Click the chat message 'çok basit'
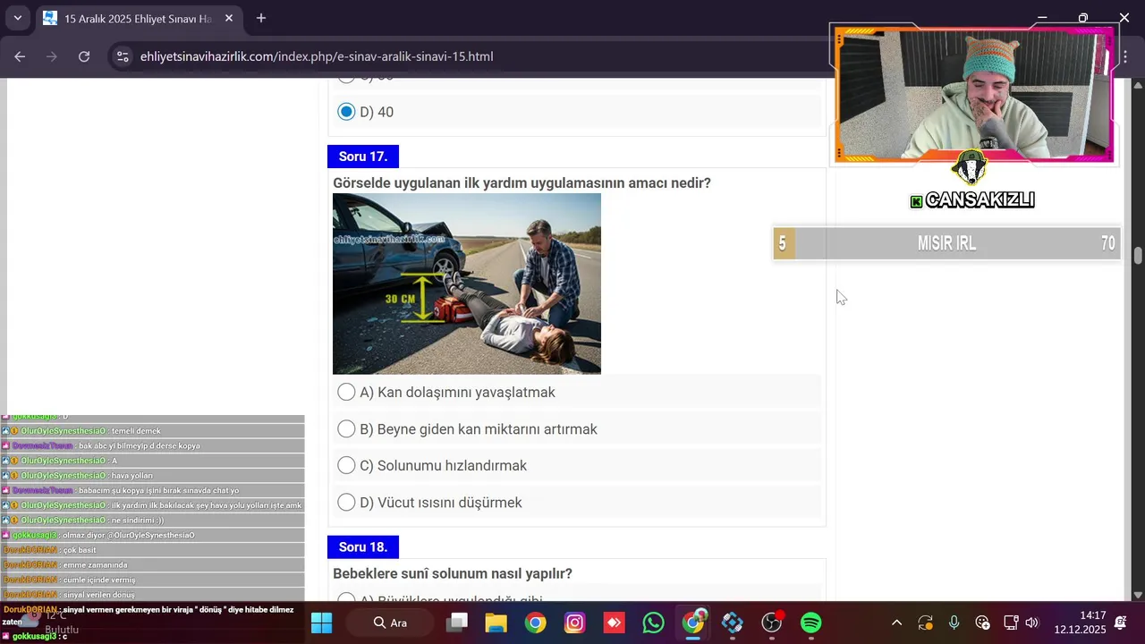 click(x=80, y=550)
